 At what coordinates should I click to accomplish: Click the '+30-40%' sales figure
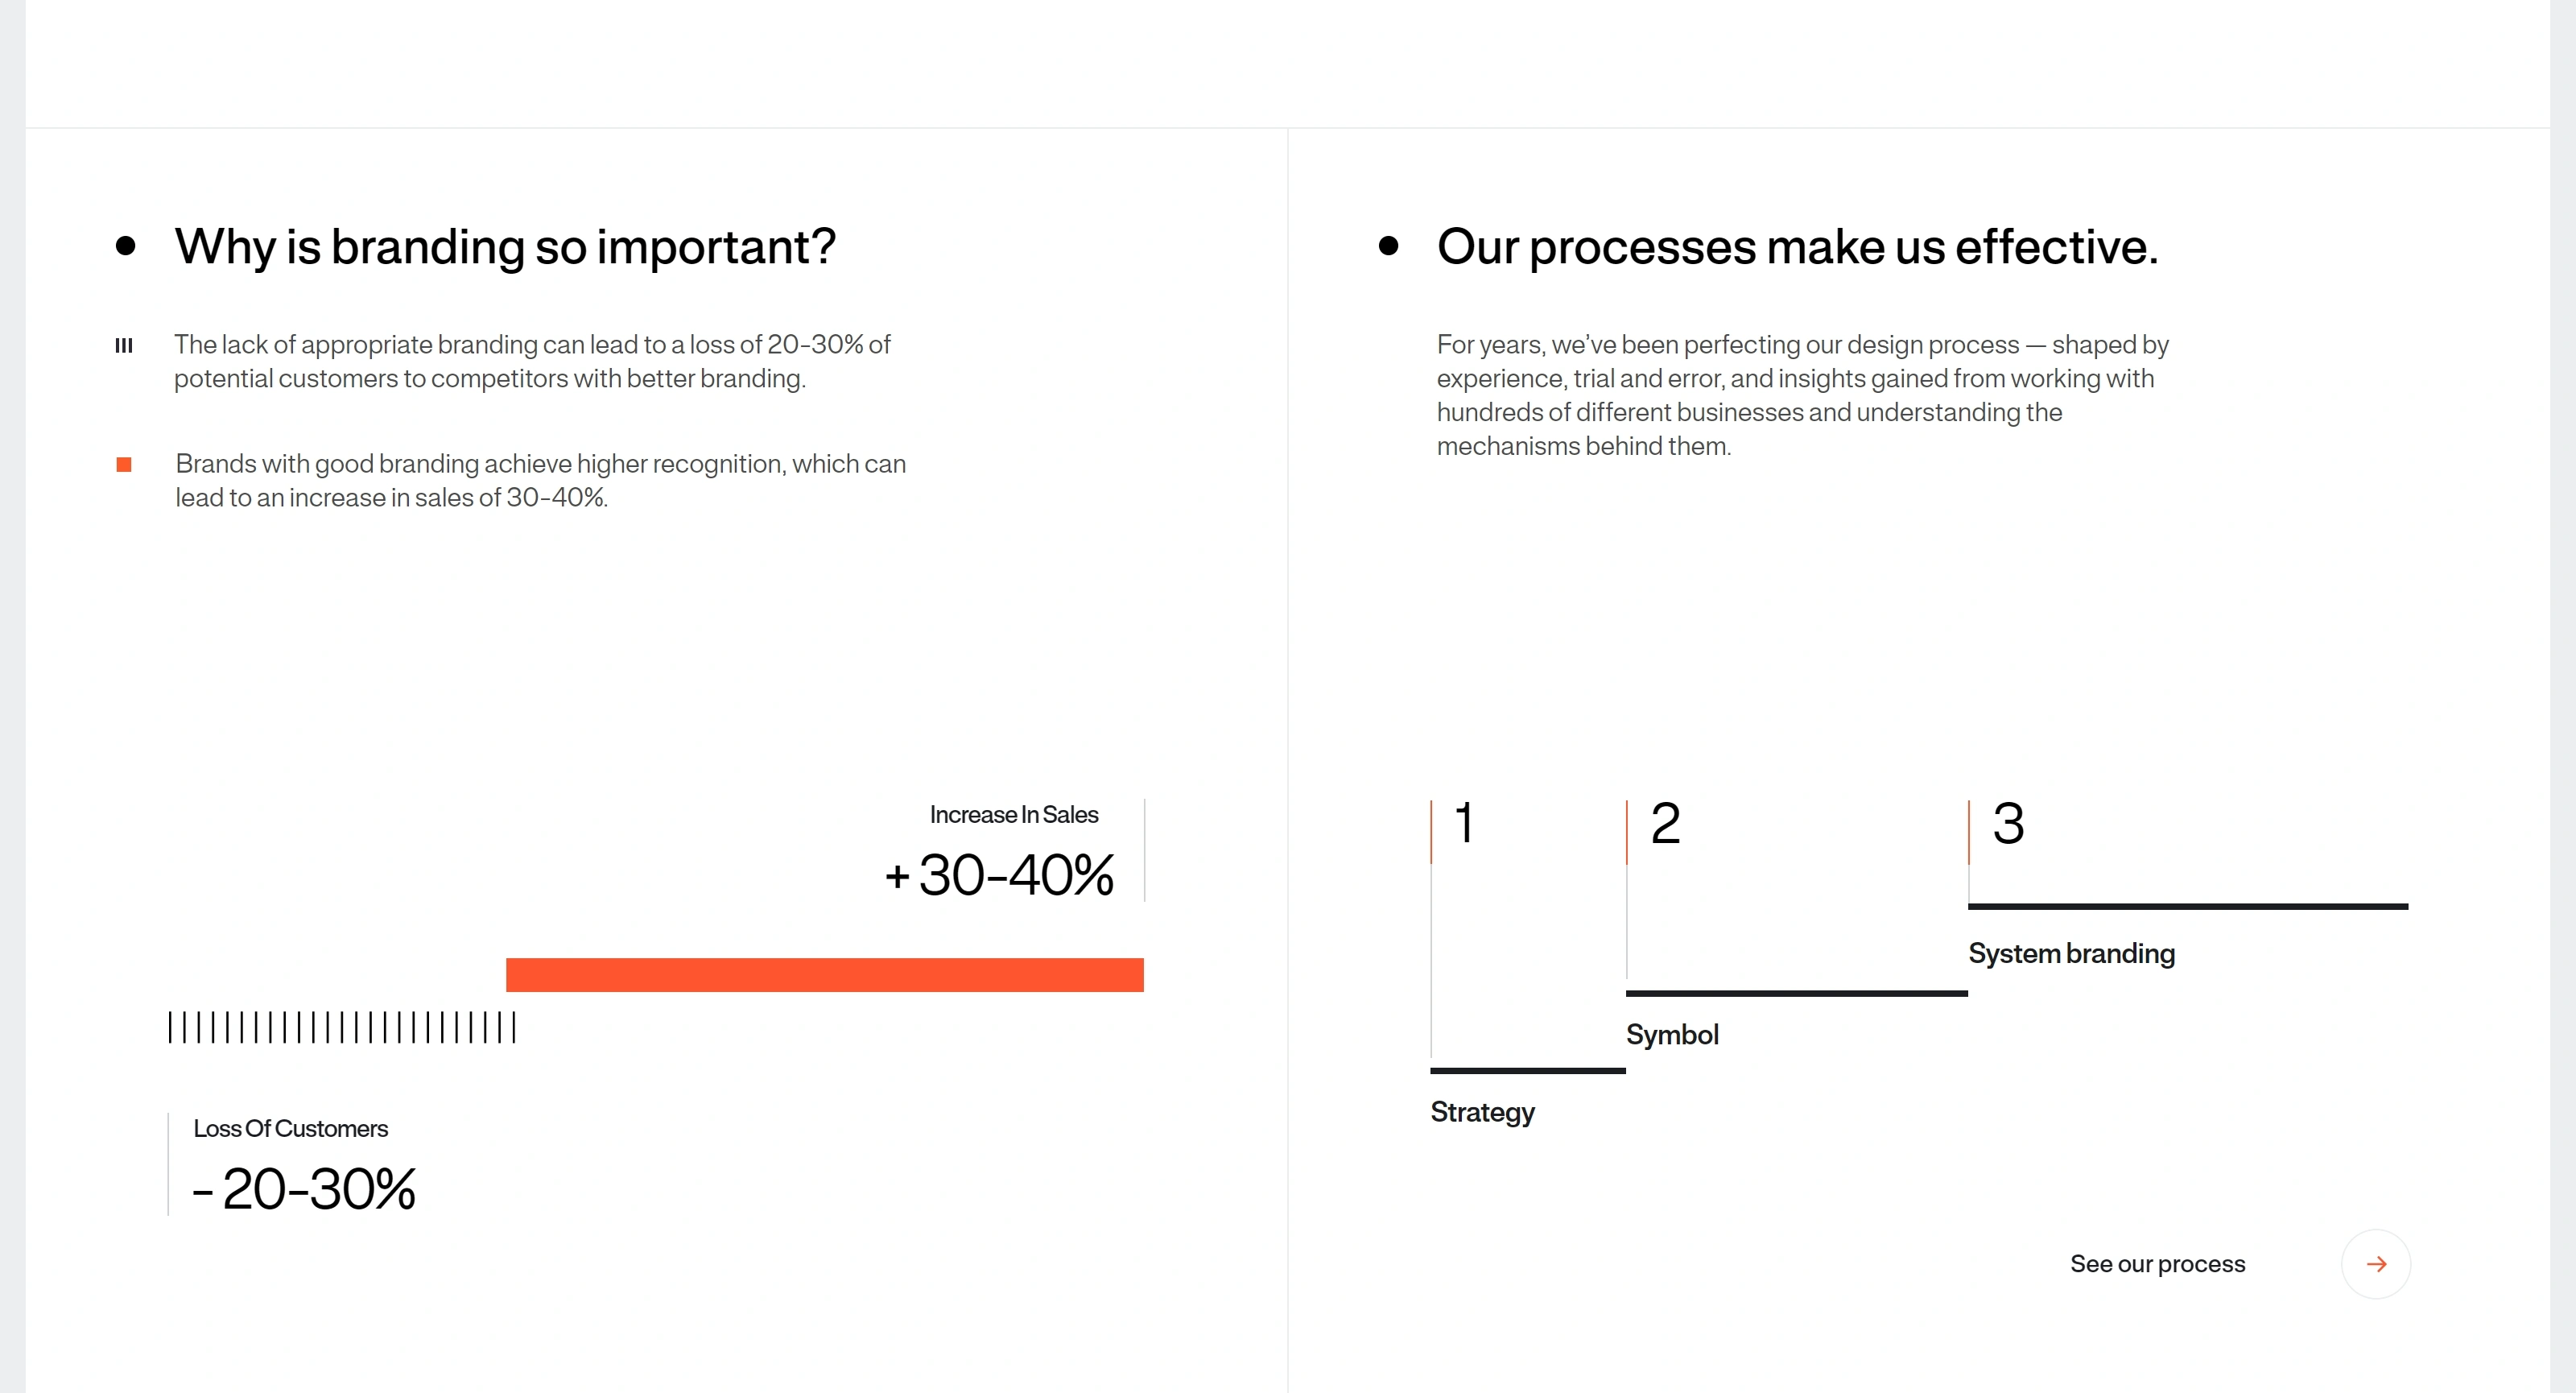click(998, 875)
